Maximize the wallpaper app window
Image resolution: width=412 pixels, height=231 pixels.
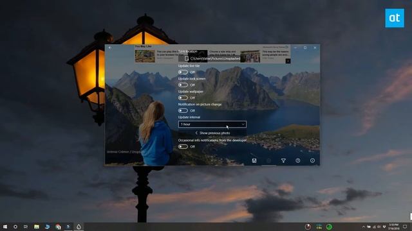[305, 48]
